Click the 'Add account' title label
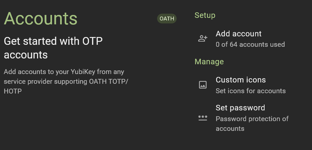This screenshot has width=312, height=150. [x=238, y=34]
